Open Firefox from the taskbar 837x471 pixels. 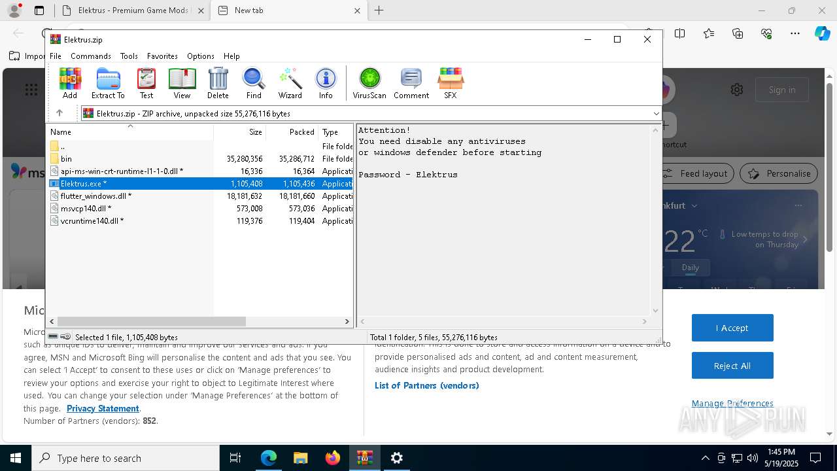(332, 458)
